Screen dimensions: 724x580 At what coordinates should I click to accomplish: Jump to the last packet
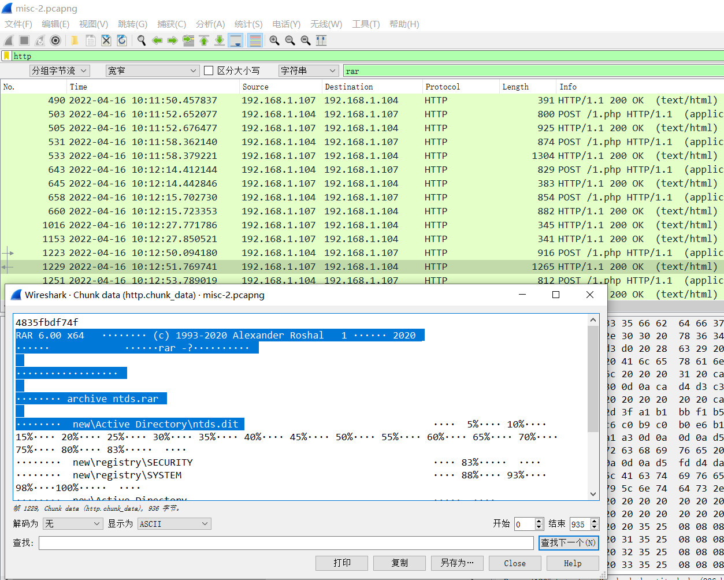tap(220, 40)
